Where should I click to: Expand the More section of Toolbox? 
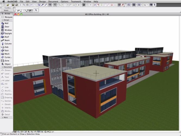point(7,118)
